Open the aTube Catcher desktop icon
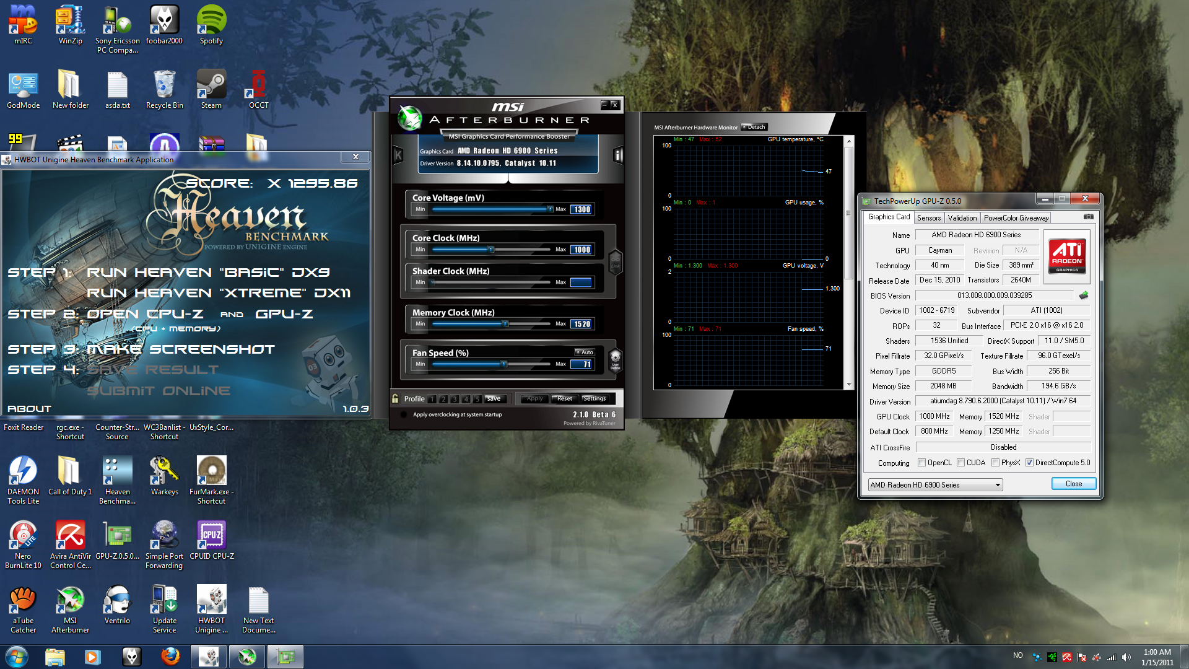 tap(23, 609)
